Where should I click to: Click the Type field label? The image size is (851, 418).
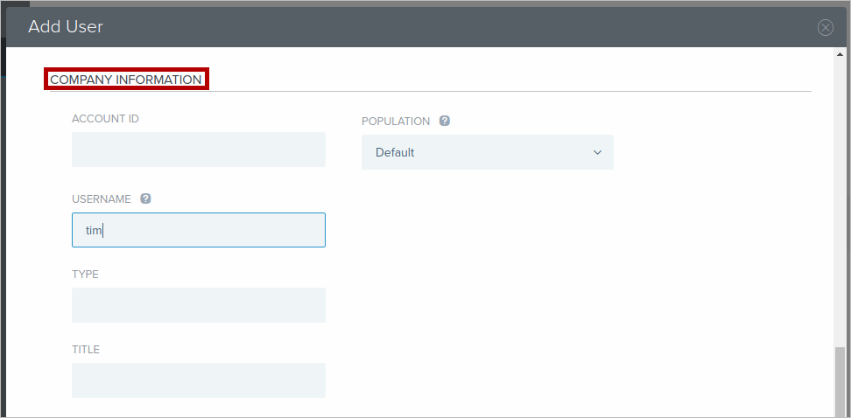pyautogui.click(x=85, y=274)
